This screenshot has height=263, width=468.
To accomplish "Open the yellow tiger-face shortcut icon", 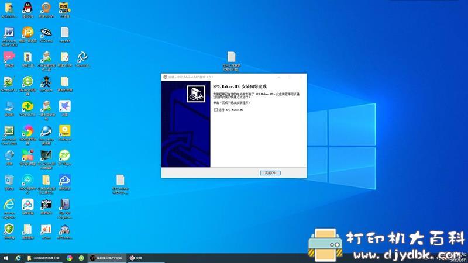I will (65, 9).
